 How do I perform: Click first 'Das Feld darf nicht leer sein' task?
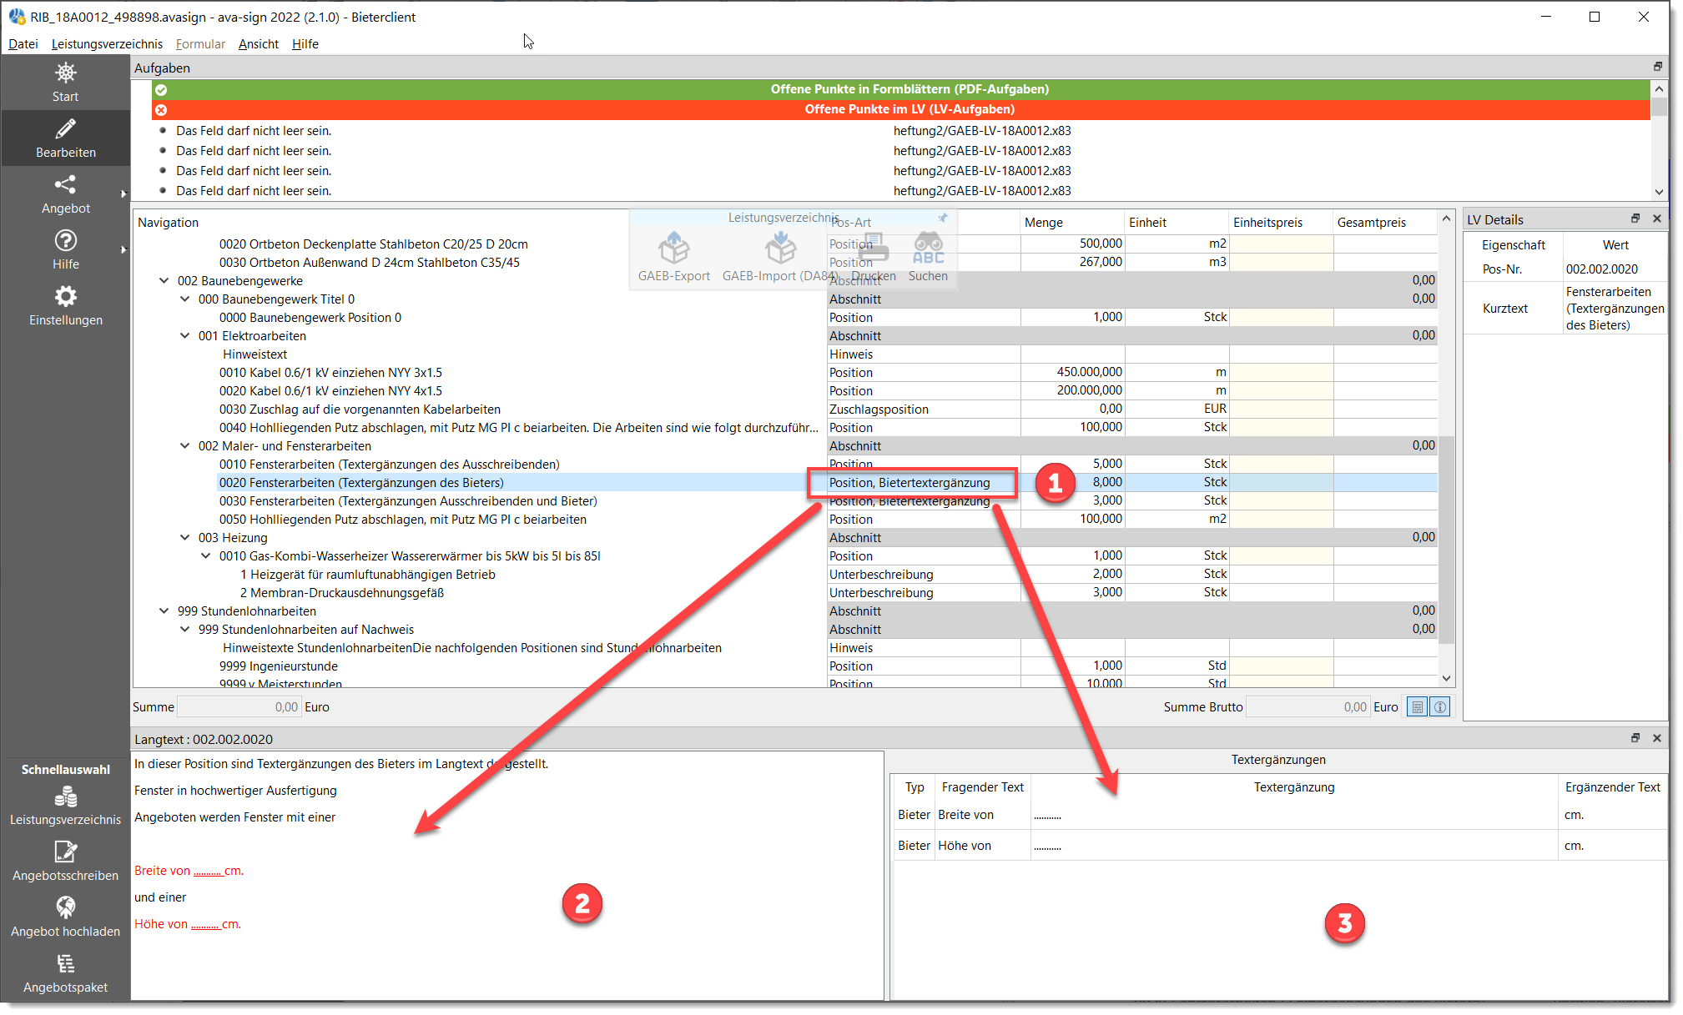tap(254, 131)
